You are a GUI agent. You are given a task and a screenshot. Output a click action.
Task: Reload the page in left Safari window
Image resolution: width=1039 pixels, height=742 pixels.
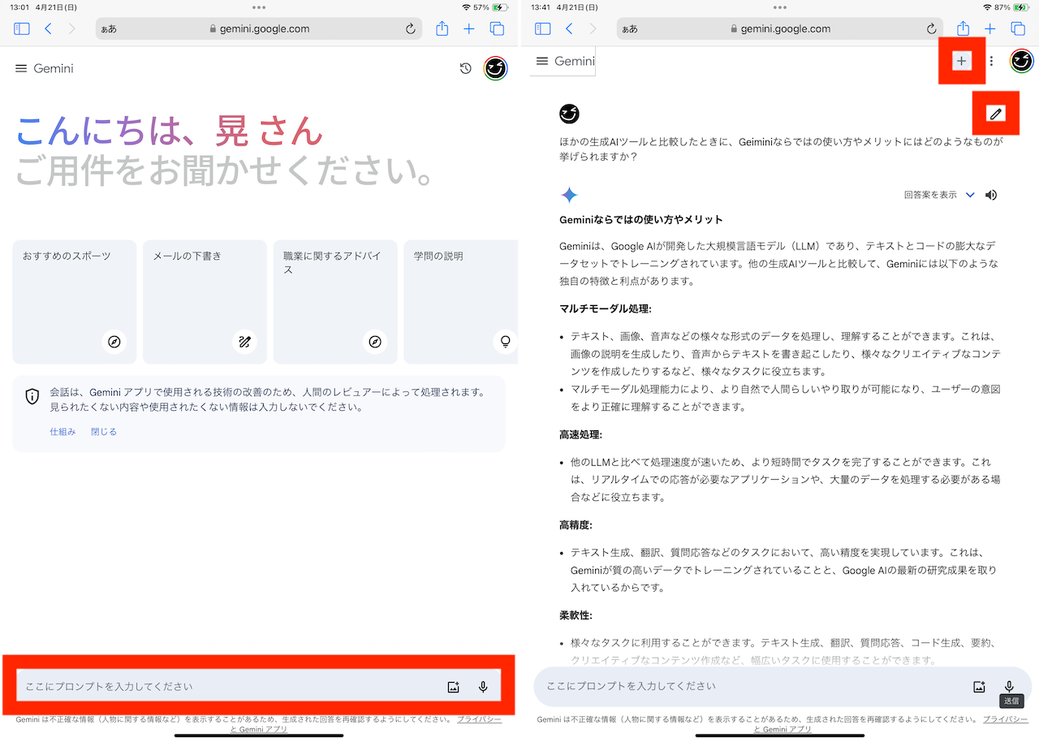pos(411,29)
